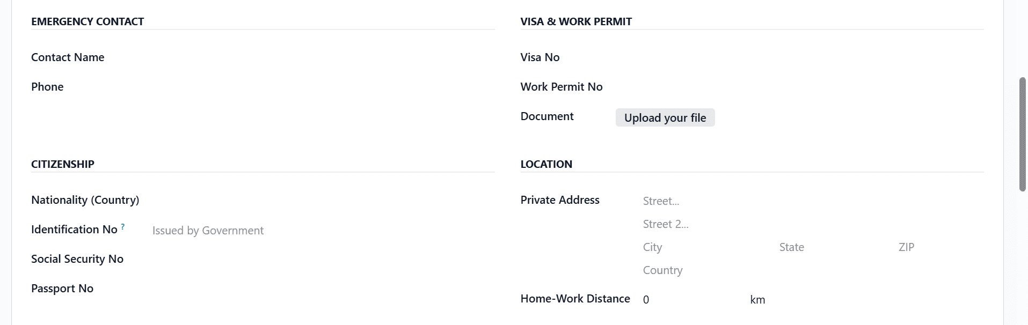The image size is (1028, 325).
Task: Click the Upload your file button
Action: click(x=665, y=117)
